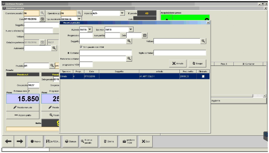Viewport: 269px width, 153px height.
Task: Select Entrata cell in results row
Action: coord(67,76)
